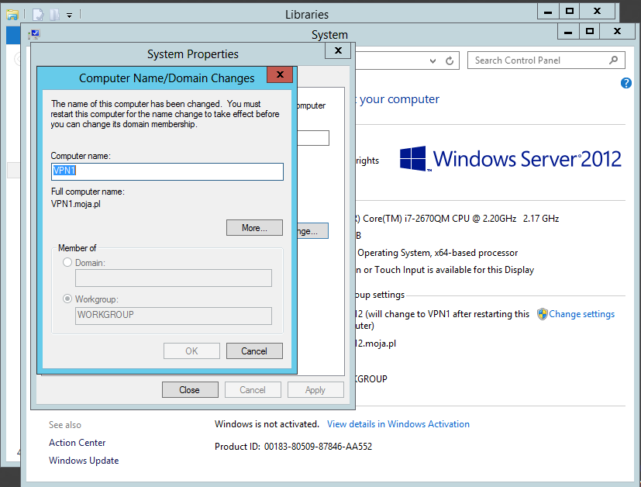Open the Change settings link
Screen dimensions: 641x487
581,314
